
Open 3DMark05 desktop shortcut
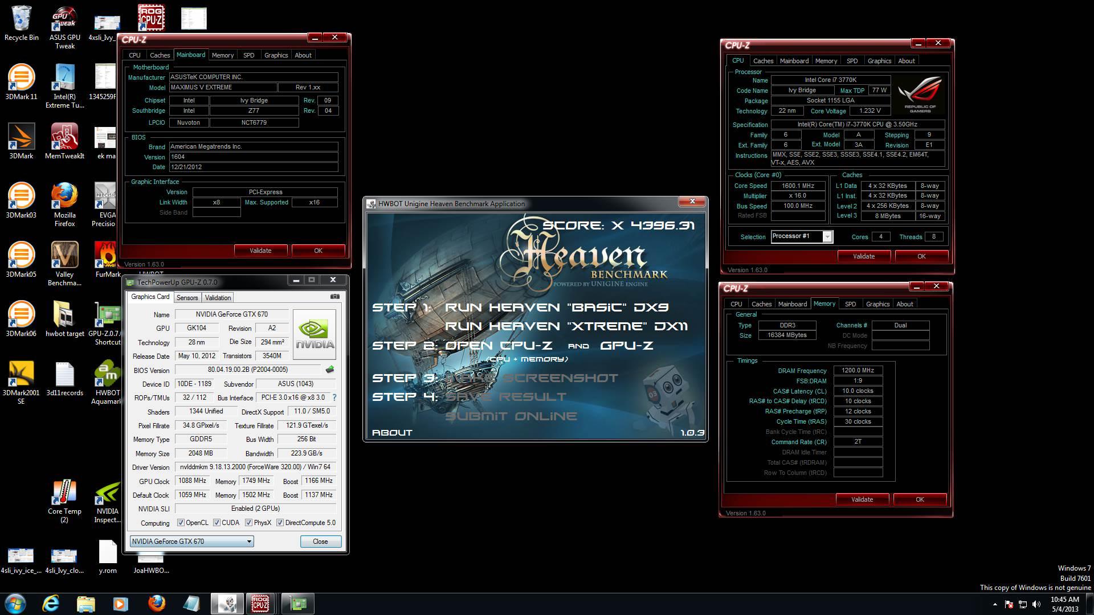click(21, 260)
